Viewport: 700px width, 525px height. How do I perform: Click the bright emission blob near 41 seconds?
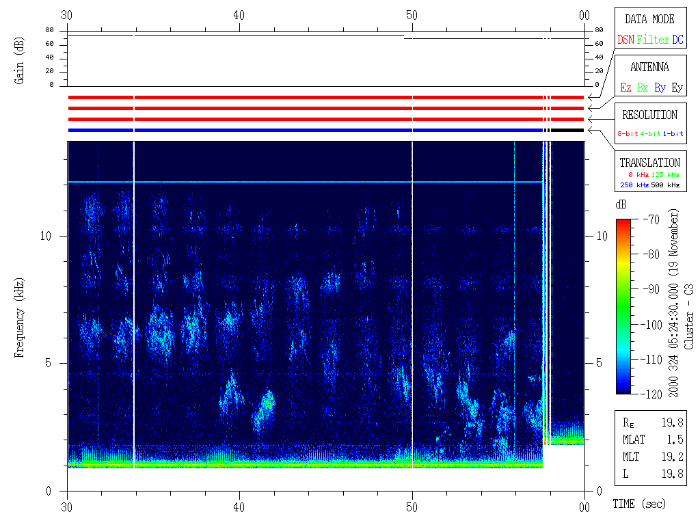(265, 411)
